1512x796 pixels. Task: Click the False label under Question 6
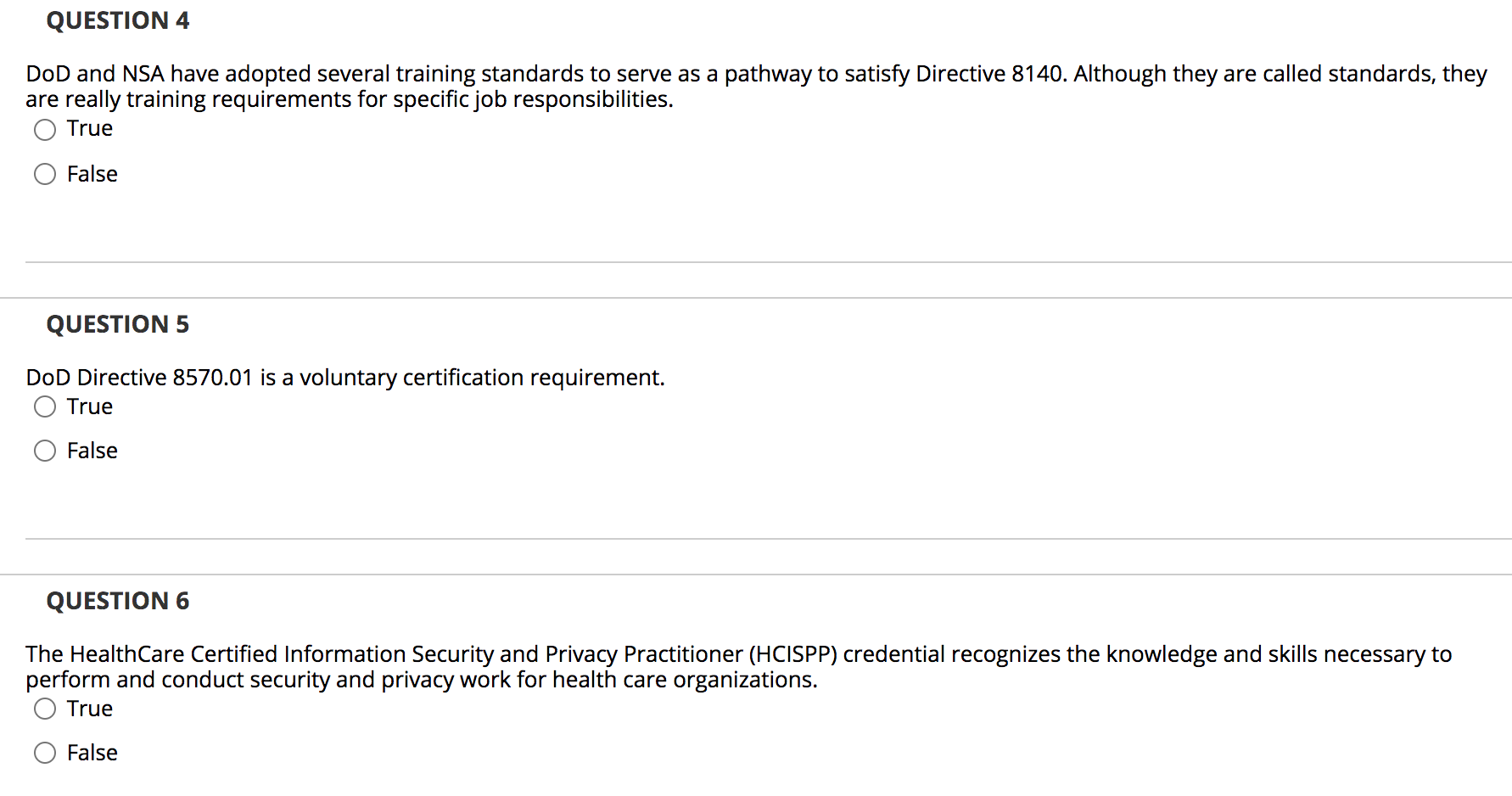pyautogui.click(x=92, y=753)
